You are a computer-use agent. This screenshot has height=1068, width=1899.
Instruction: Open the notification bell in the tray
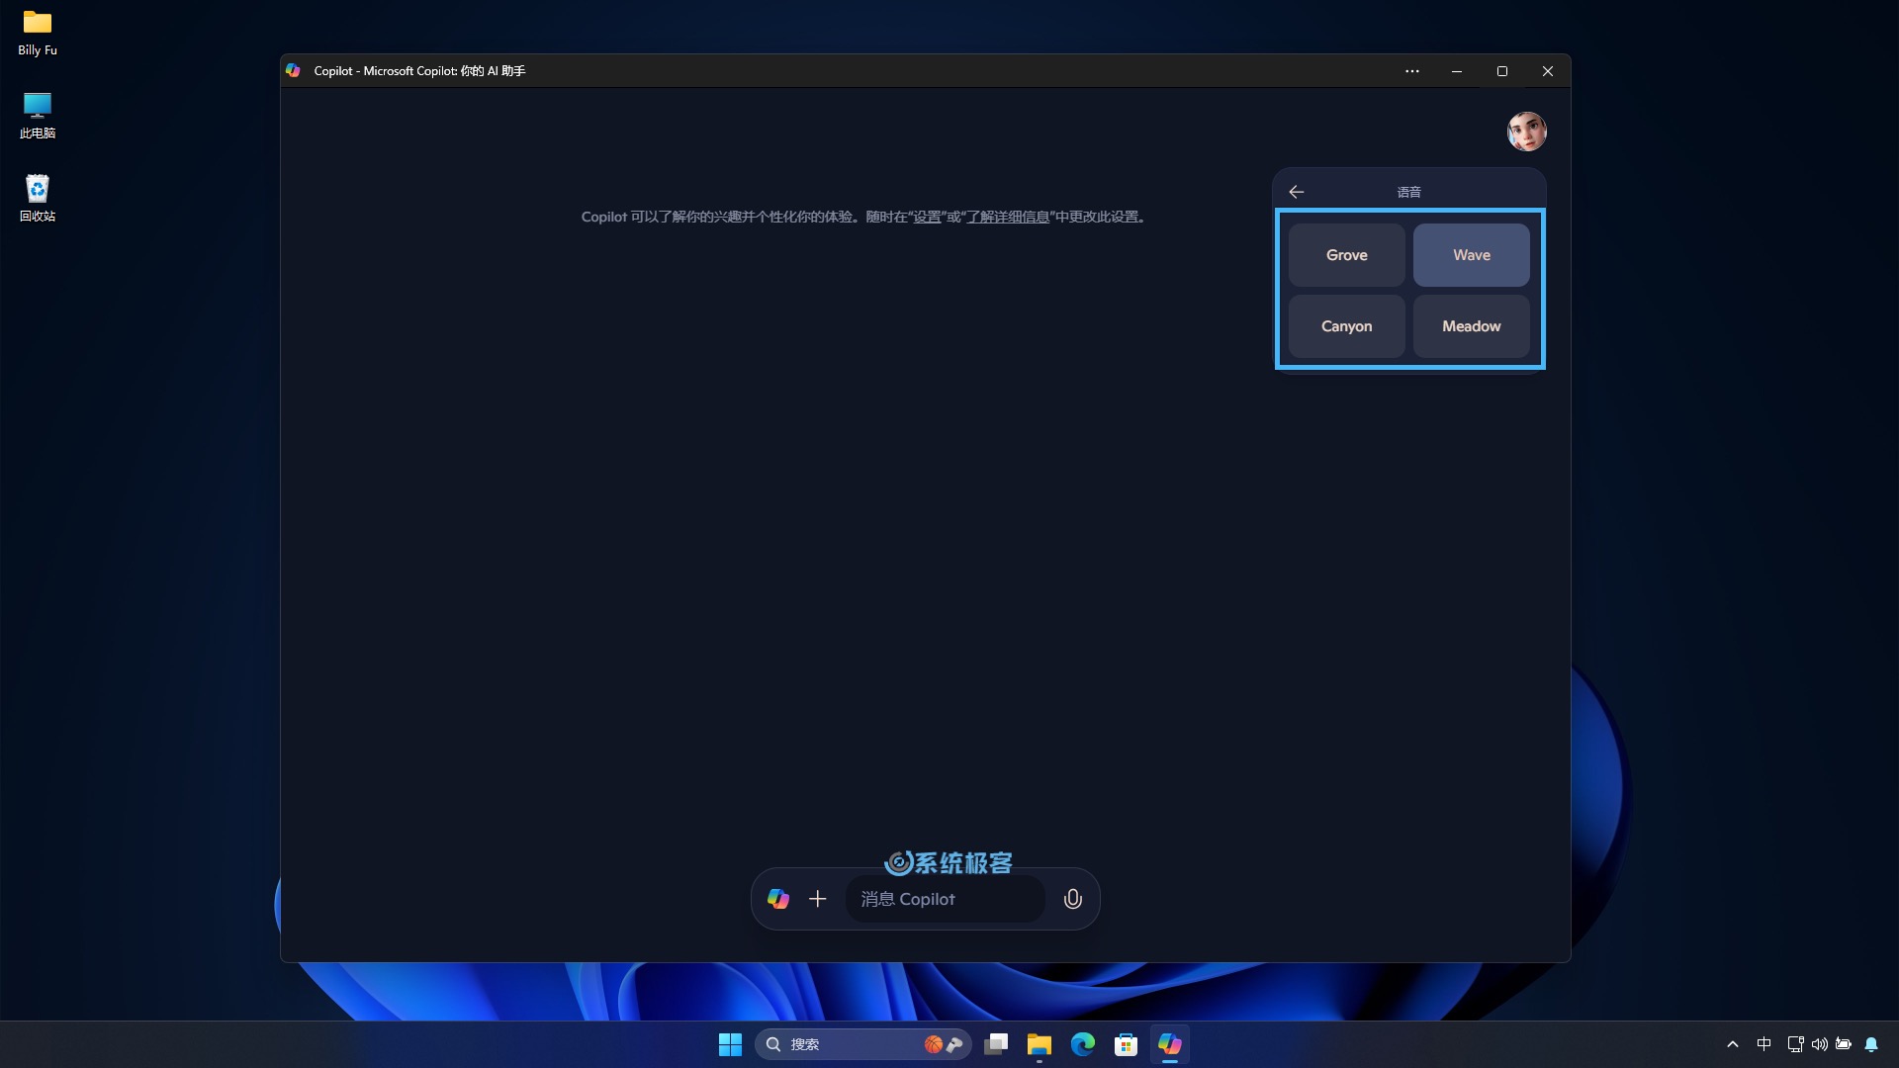pos(1871,1044)
